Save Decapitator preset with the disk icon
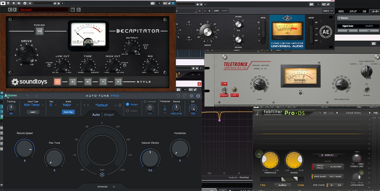Viewport: 380px width, 191px height. click(x=73, y=10)
